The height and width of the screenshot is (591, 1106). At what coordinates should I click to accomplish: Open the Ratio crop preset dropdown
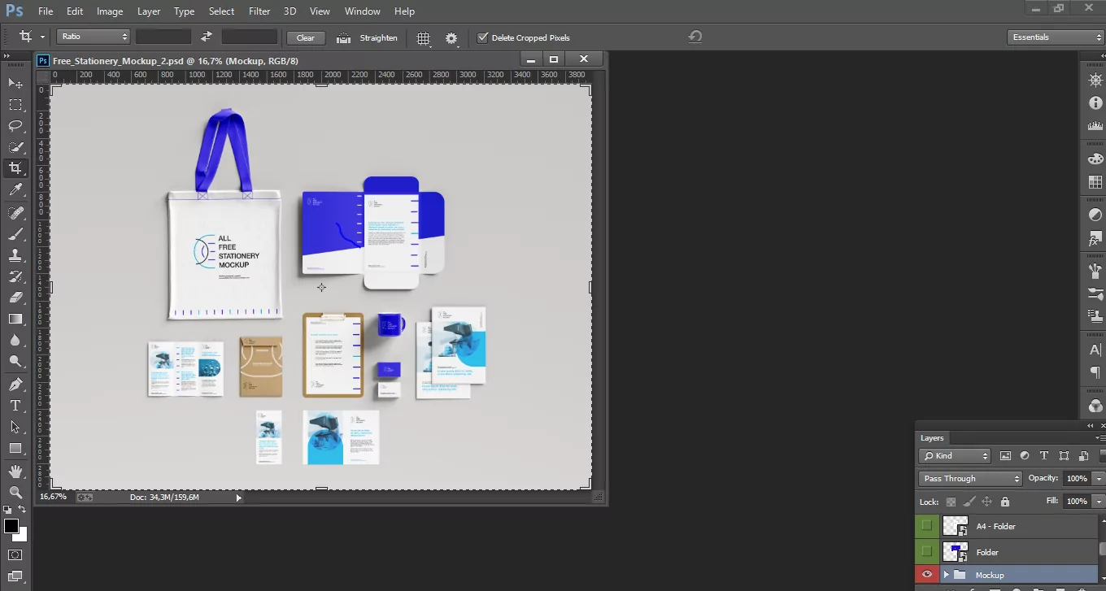coord(94,37)
